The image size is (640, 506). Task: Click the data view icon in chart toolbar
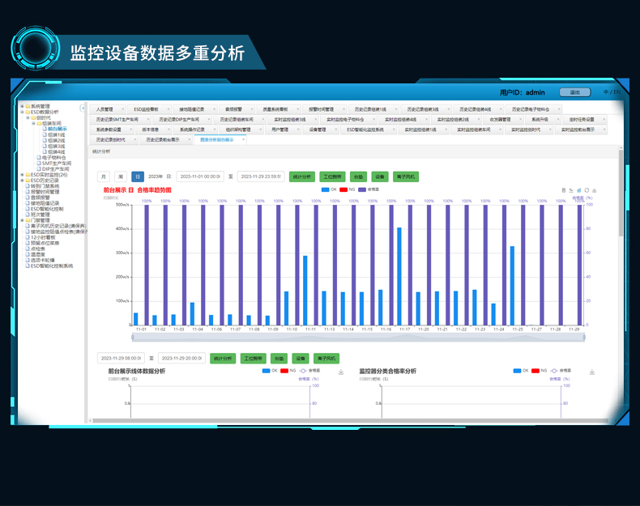pyautogui.click(x=563, y=190)
